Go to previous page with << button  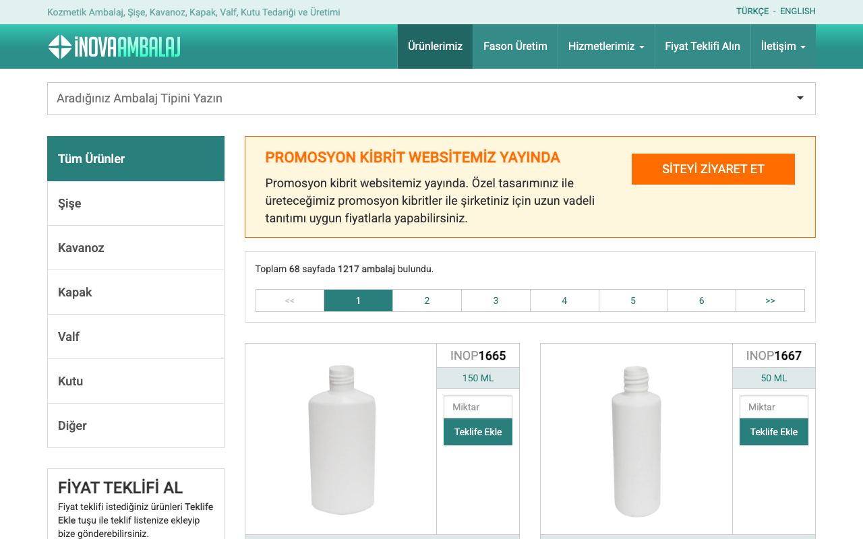[x=290, y=300]
